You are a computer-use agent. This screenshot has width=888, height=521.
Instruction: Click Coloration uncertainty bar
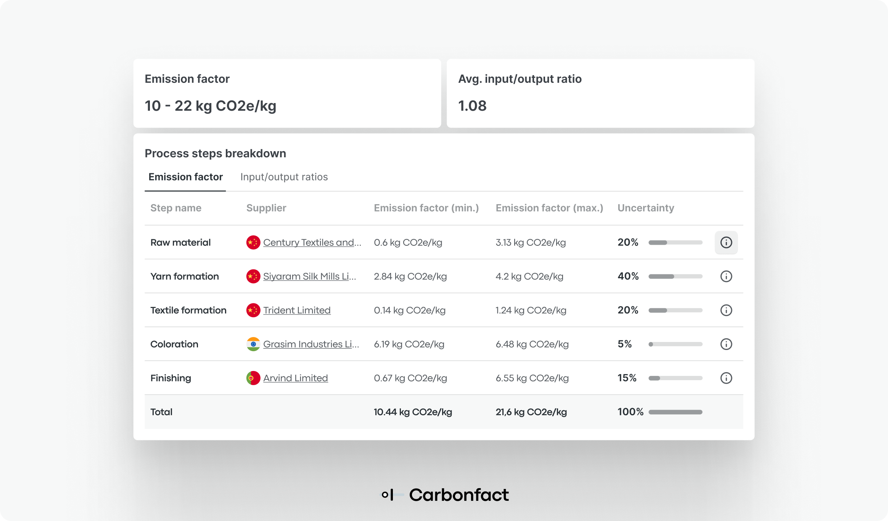675,344
